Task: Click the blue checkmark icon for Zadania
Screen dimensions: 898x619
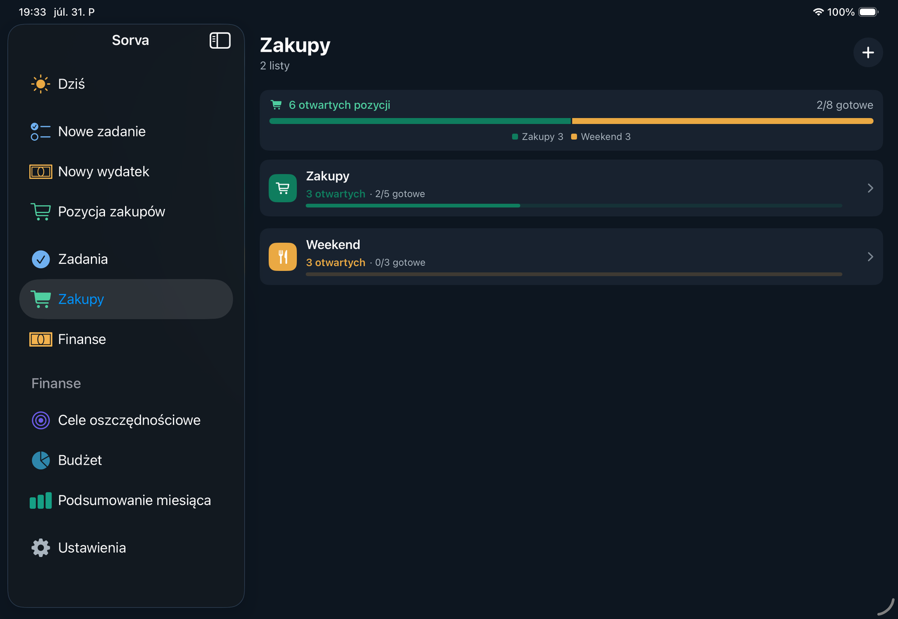Action: [40, 259]
